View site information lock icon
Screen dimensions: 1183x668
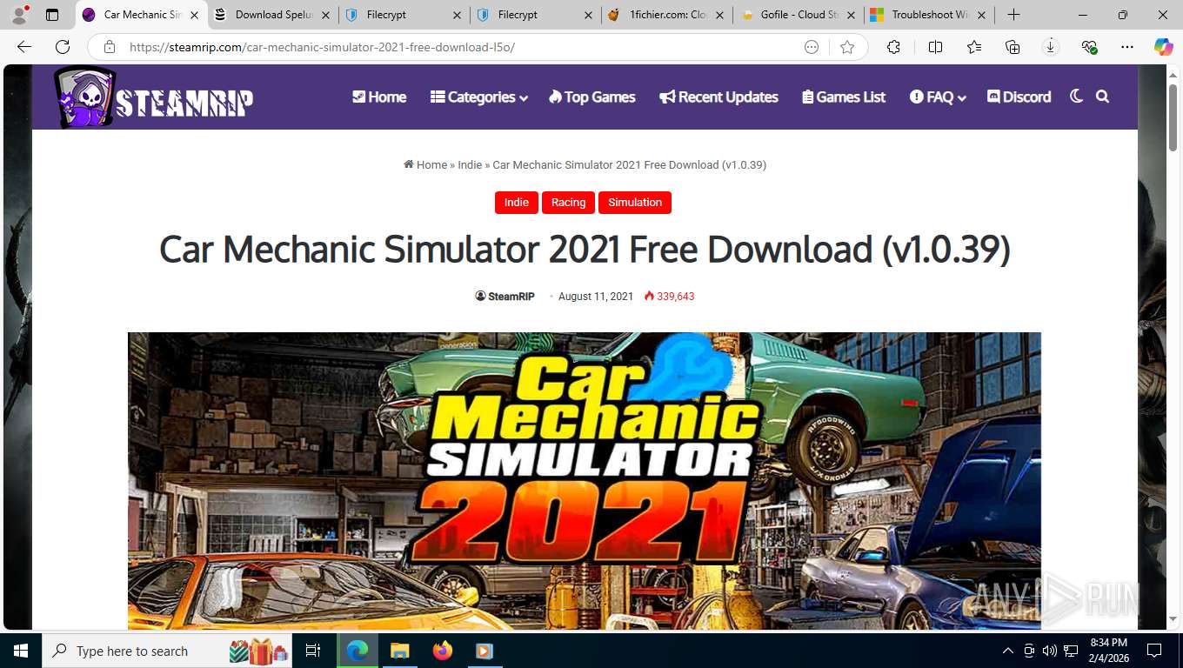pyautogui.click(x=109, y=47)
